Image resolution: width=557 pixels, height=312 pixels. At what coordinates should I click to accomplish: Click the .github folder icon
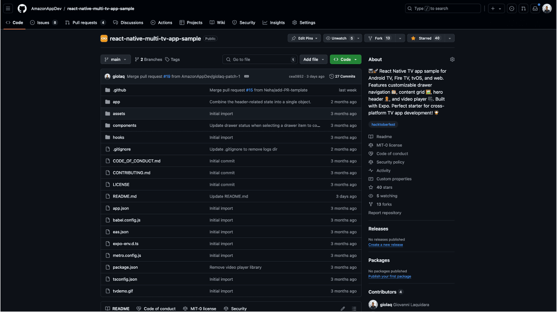pyautogui.click(x=108, y=90)
